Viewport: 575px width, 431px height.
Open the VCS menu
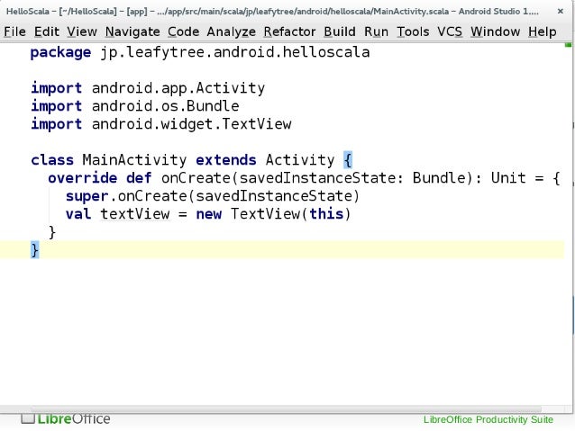pos(450,31)
